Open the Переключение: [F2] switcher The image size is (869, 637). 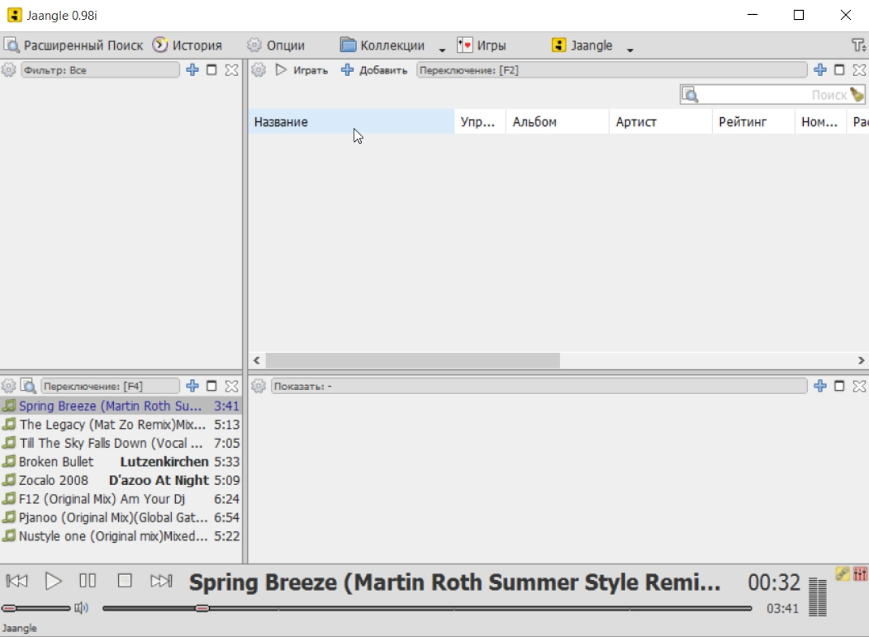[x=612, y=70]
